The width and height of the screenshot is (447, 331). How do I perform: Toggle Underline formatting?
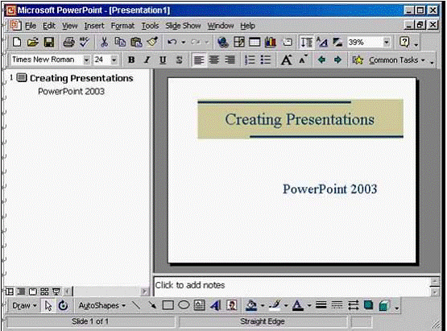tap(163, 60)
